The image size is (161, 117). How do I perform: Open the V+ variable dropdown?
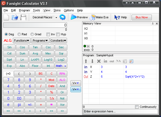tap(76, 83)
